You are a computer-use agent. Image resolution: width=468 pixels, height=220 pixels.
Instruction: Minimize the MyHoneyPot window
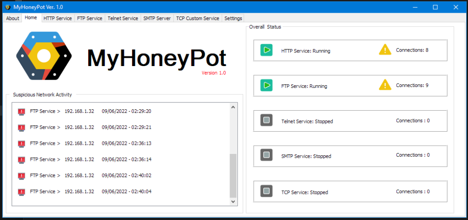(x=415, y=7)
